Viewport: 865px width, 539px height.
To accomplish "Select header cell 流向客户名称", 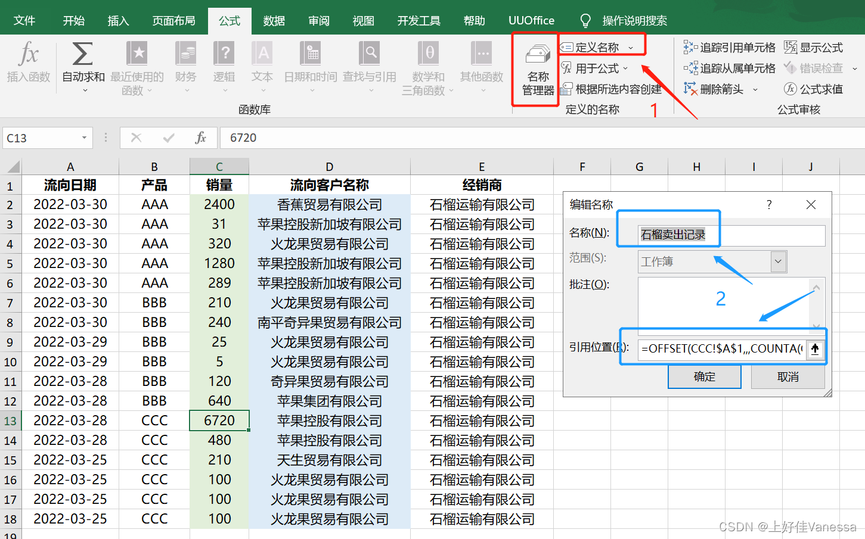I will pyautogui.click(x=330, y=185).
